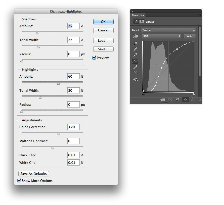Open the Preset Custom dropdown
Screen dimensions: 224x205
pyautogui.click(x=168, y=30)
